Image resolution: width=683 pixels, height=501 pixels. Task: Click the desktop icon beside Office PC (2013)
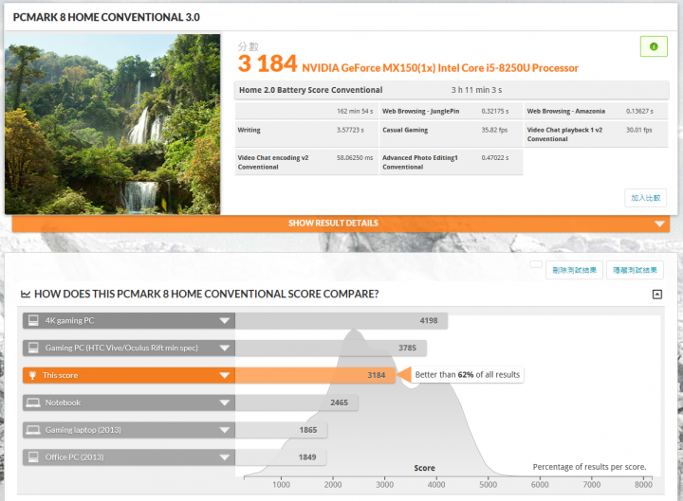pyautogui.click(x=33, y=457)
